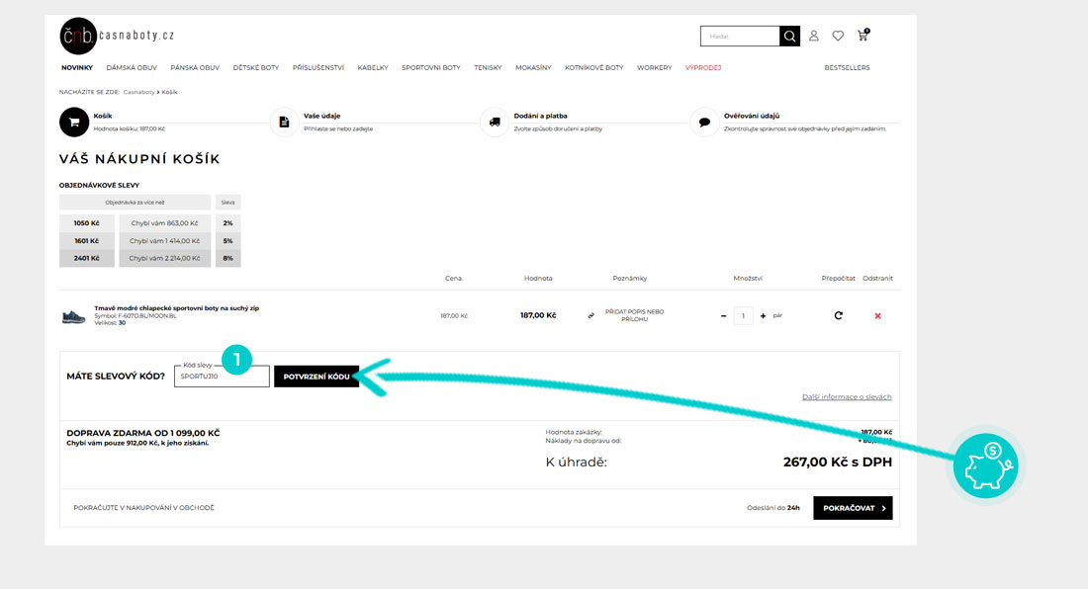Image resolution: width=1088 pixels, height=589 pixels.
Task: Increase quantity with plus button
Action: tap(763, 316)
